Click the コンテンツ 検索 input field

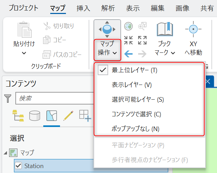[x=55, y=98]
